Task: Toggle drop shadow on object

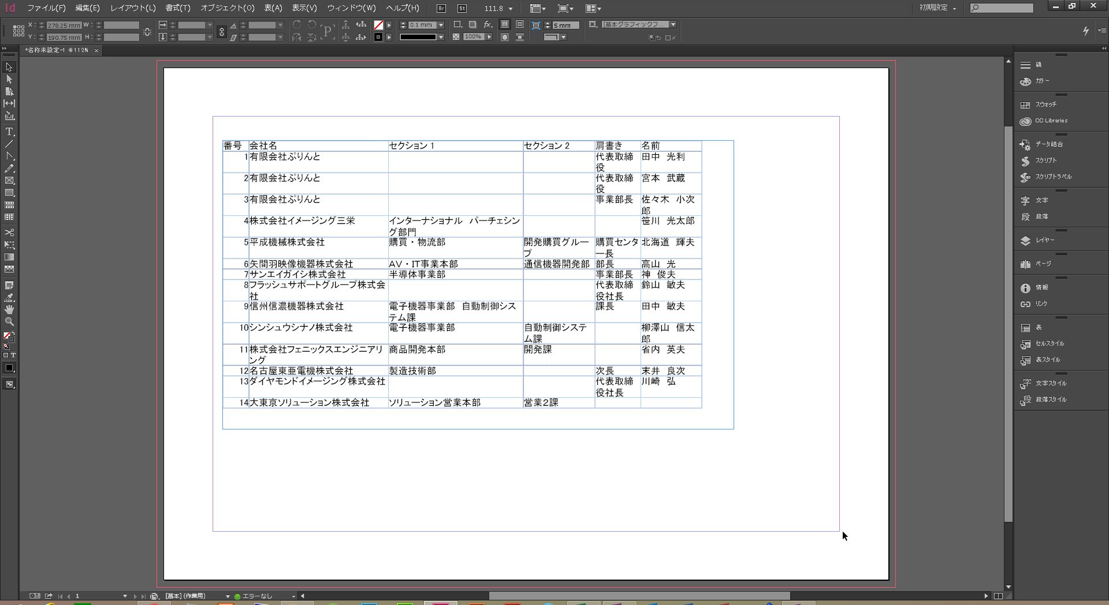Action: 472,25
